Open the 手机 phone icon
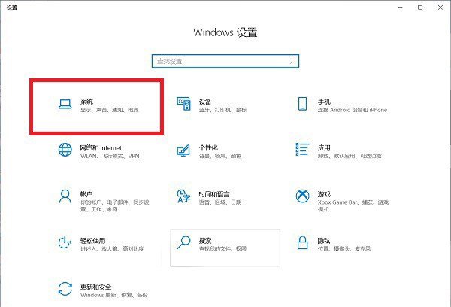451x307 pixels. [302, 104]
